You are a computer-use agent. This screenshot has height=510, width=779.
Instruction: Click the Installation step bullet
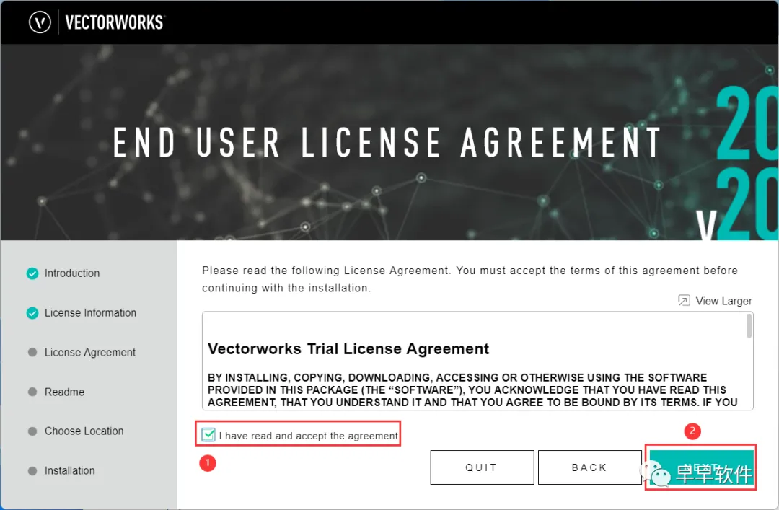[x=32, y=471]
